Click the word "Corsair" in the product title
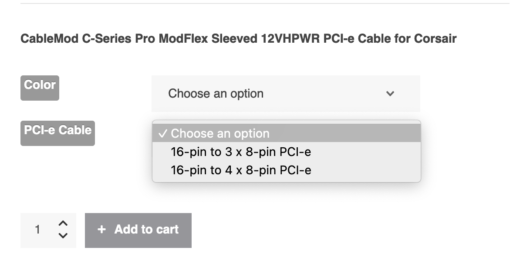Viewport: 520px width, 271px height. [x=435, y=39]
